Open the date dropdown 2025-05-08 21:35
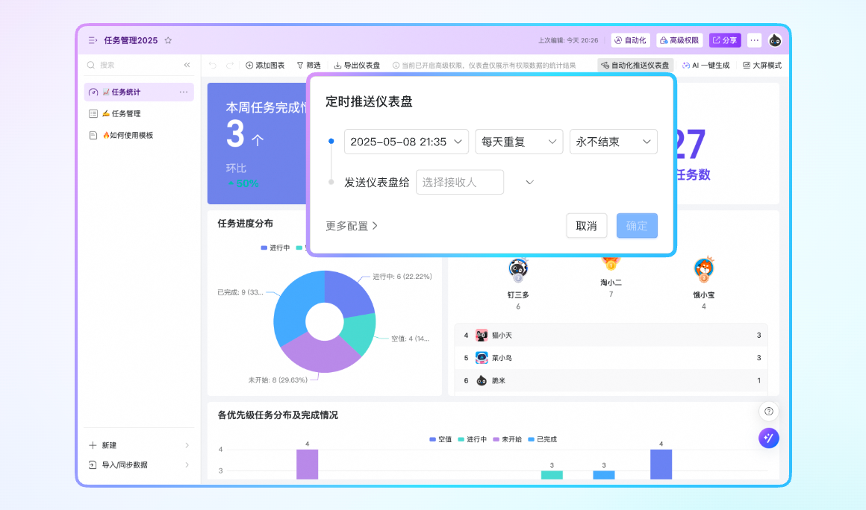866x510 pixels. (406, 142)
